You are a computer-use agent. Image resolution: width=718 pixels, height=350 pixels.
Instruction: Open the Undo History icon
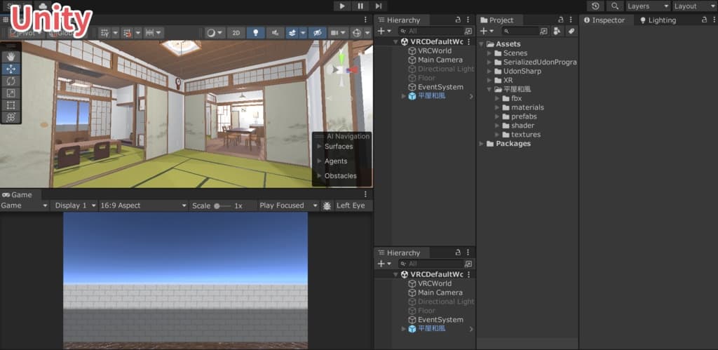[595, 6]
